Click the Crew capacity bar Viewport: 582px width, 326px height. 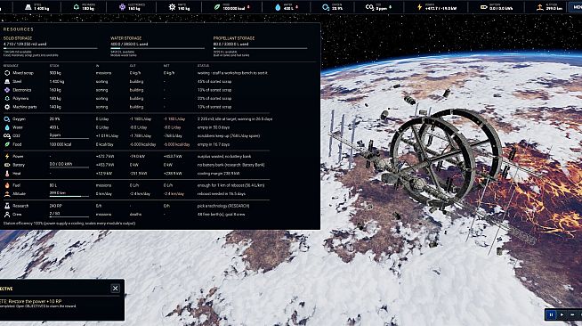click(69, 216)
